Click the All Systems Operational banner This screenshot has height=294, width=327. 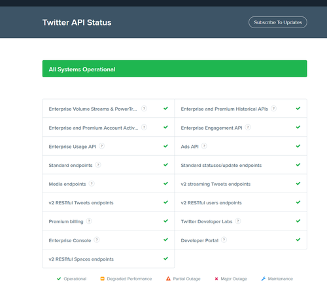coord(175,69)
